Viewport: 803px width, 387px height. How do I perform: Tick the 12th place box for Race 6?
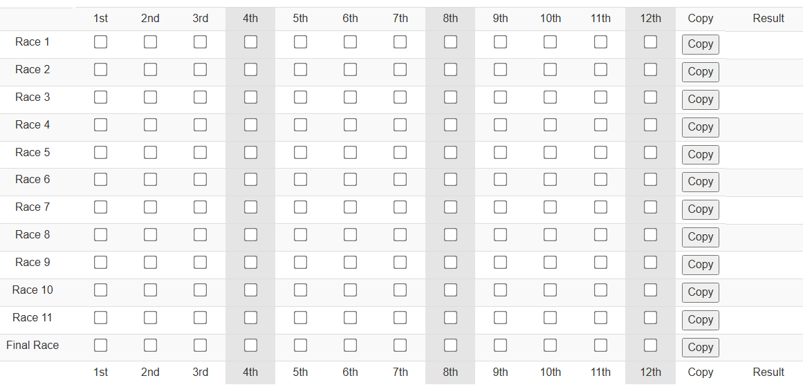[650, 180]
